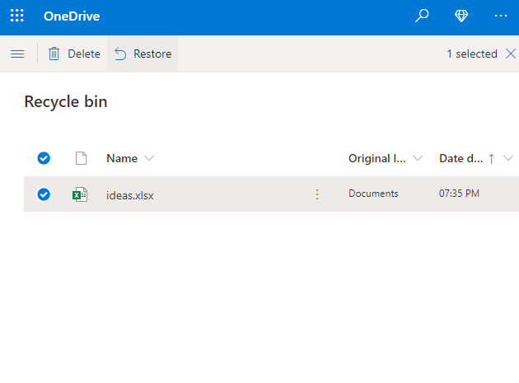Click the Date d... column header
Viewport: 519px width, 383px height.
click(x=461, y=158)
